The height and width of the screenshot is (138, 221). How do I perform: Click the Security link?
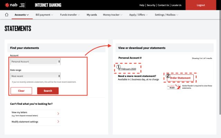151,5
